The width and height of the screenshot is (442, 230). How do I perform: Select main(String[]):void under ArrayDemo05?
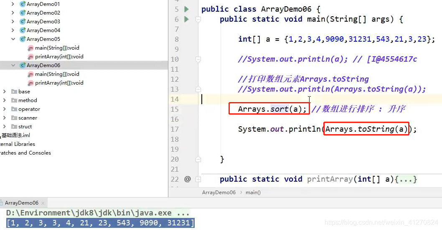click(x=57, y=48)
